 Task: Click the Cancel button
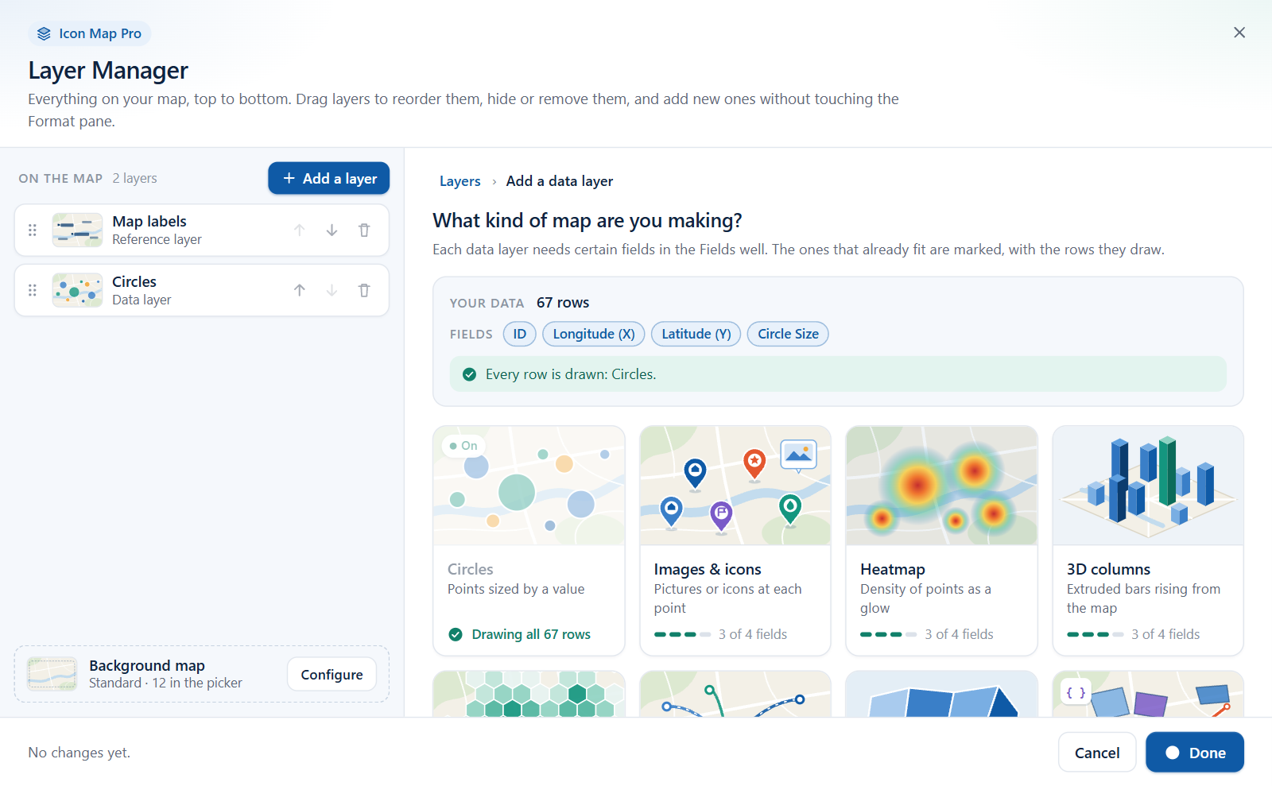1097,752
